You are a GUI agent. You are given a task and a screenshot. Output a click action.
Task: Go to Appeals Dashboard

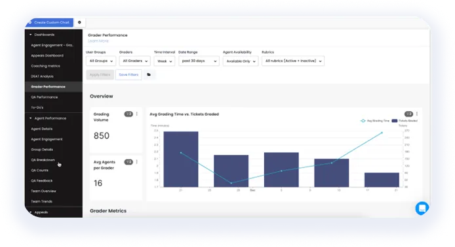tap(47, 56)
